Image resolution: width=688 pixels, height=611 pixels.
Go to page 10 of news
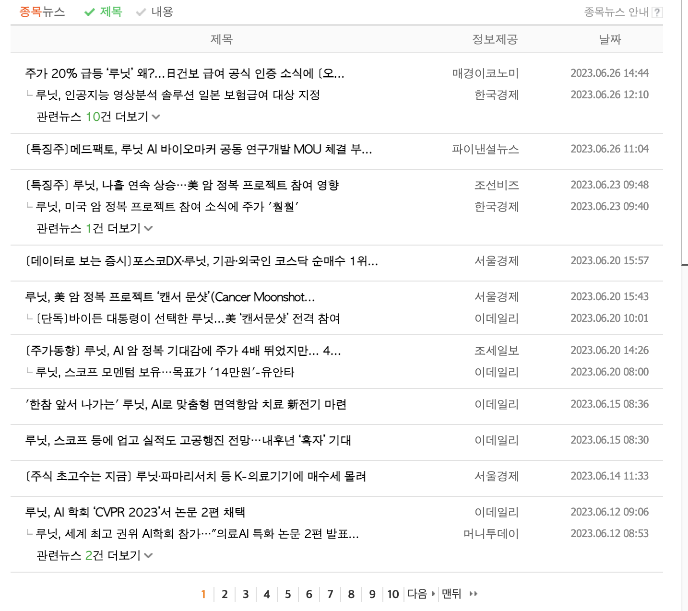(393, 594)
